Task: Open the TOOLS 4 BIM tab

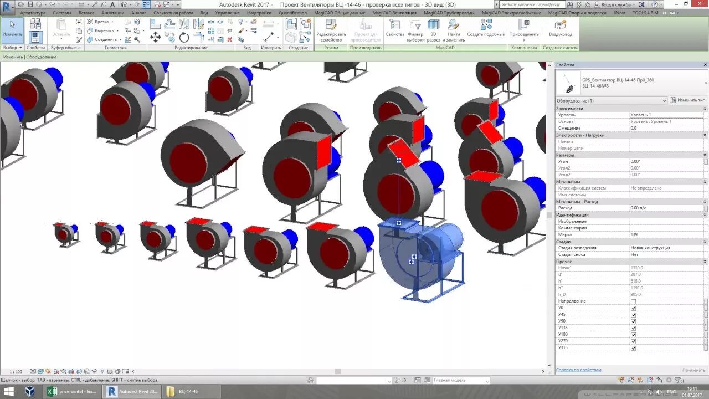Action: coord(646,13)
